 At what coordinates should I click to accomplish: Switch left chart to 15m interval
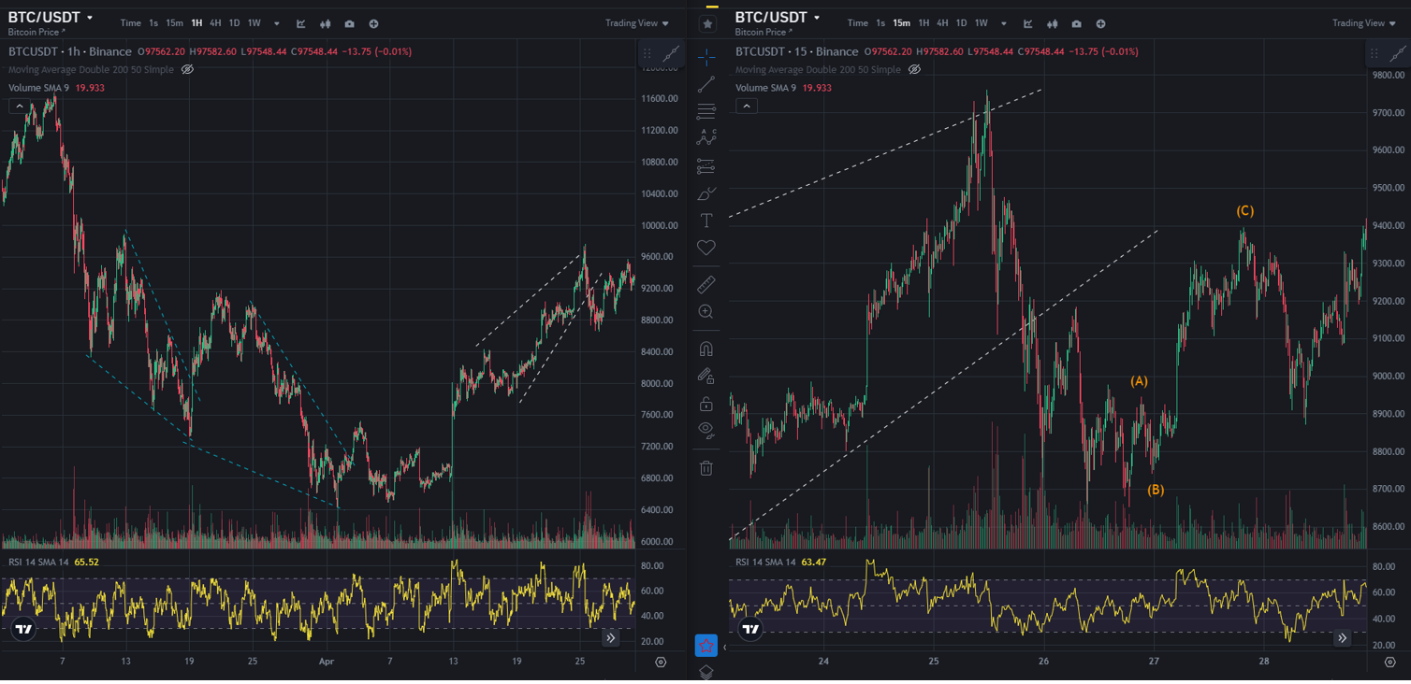click(174, 23)
